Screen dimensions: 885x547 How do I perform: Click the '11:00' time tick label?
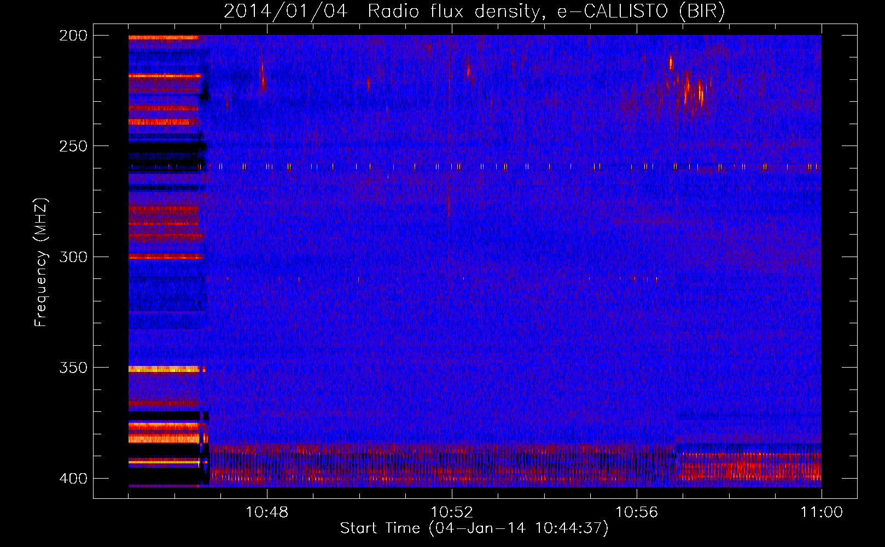pyautogui.click(x=822, y=513)
